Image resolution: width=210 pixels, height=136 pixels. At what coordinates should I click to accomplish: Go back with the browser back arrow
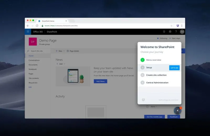tap(28, 26)
